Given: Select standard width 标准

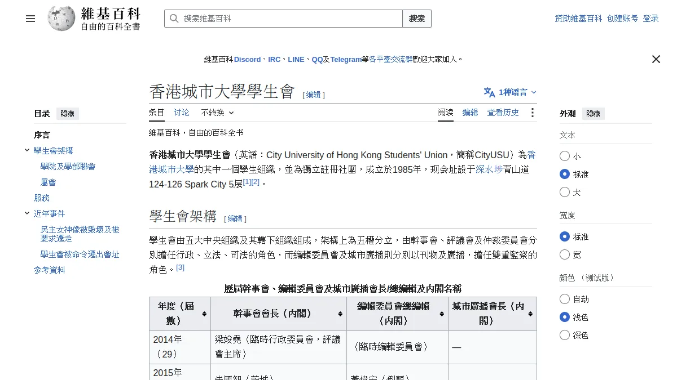Looking at the screenshot, I should (x=565, y=236).
